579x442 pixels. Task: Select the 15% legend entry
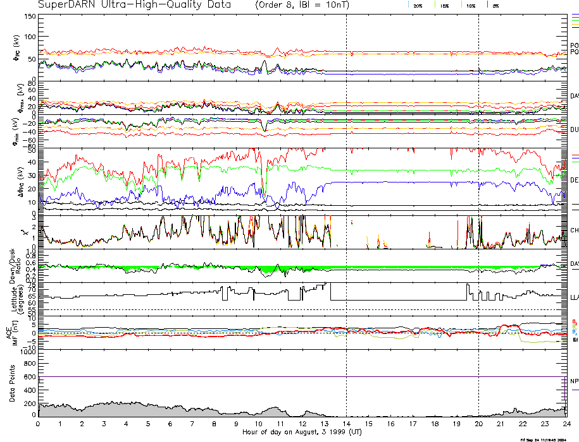pos(443,5)
